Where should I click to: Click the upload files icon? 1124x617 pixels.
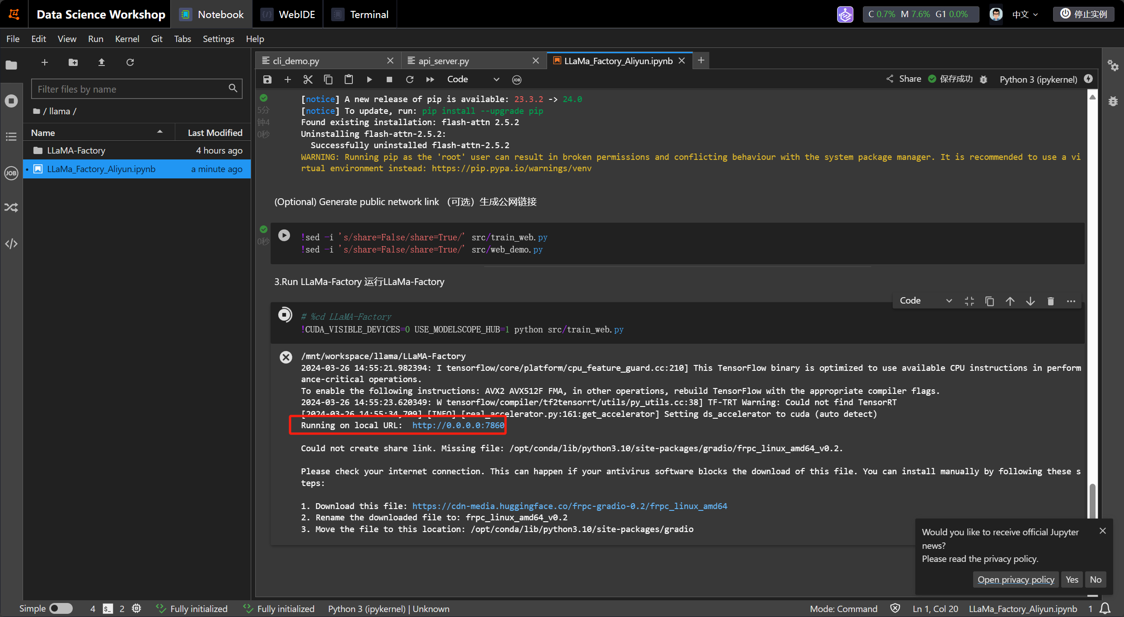click(x=102, y=62)
